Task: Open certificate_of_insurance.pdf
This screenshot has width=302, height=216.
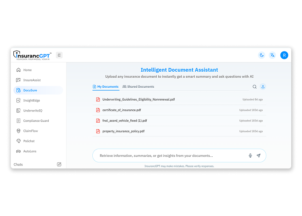Action: click(179, 110)
